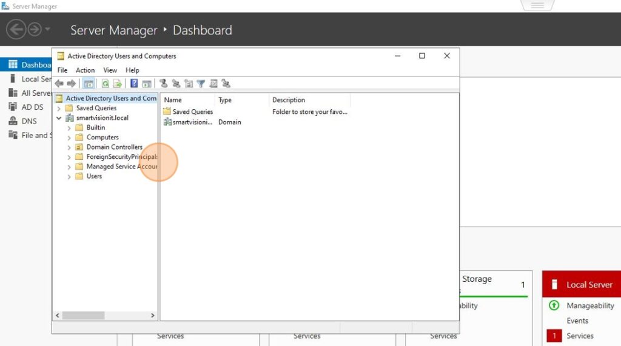
Task: Sort by the Type column header
Action: click(x=242, y=100)
